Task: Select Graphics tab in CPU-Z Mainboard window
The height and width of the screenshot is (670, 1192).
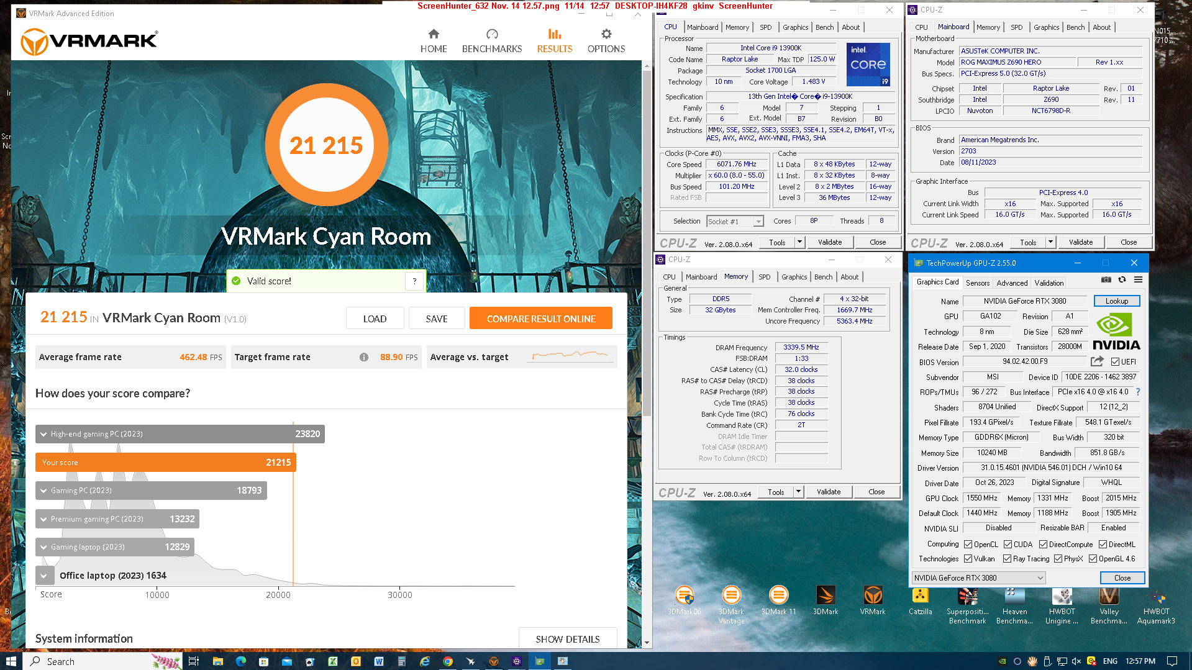Action: click(1046, 27)
